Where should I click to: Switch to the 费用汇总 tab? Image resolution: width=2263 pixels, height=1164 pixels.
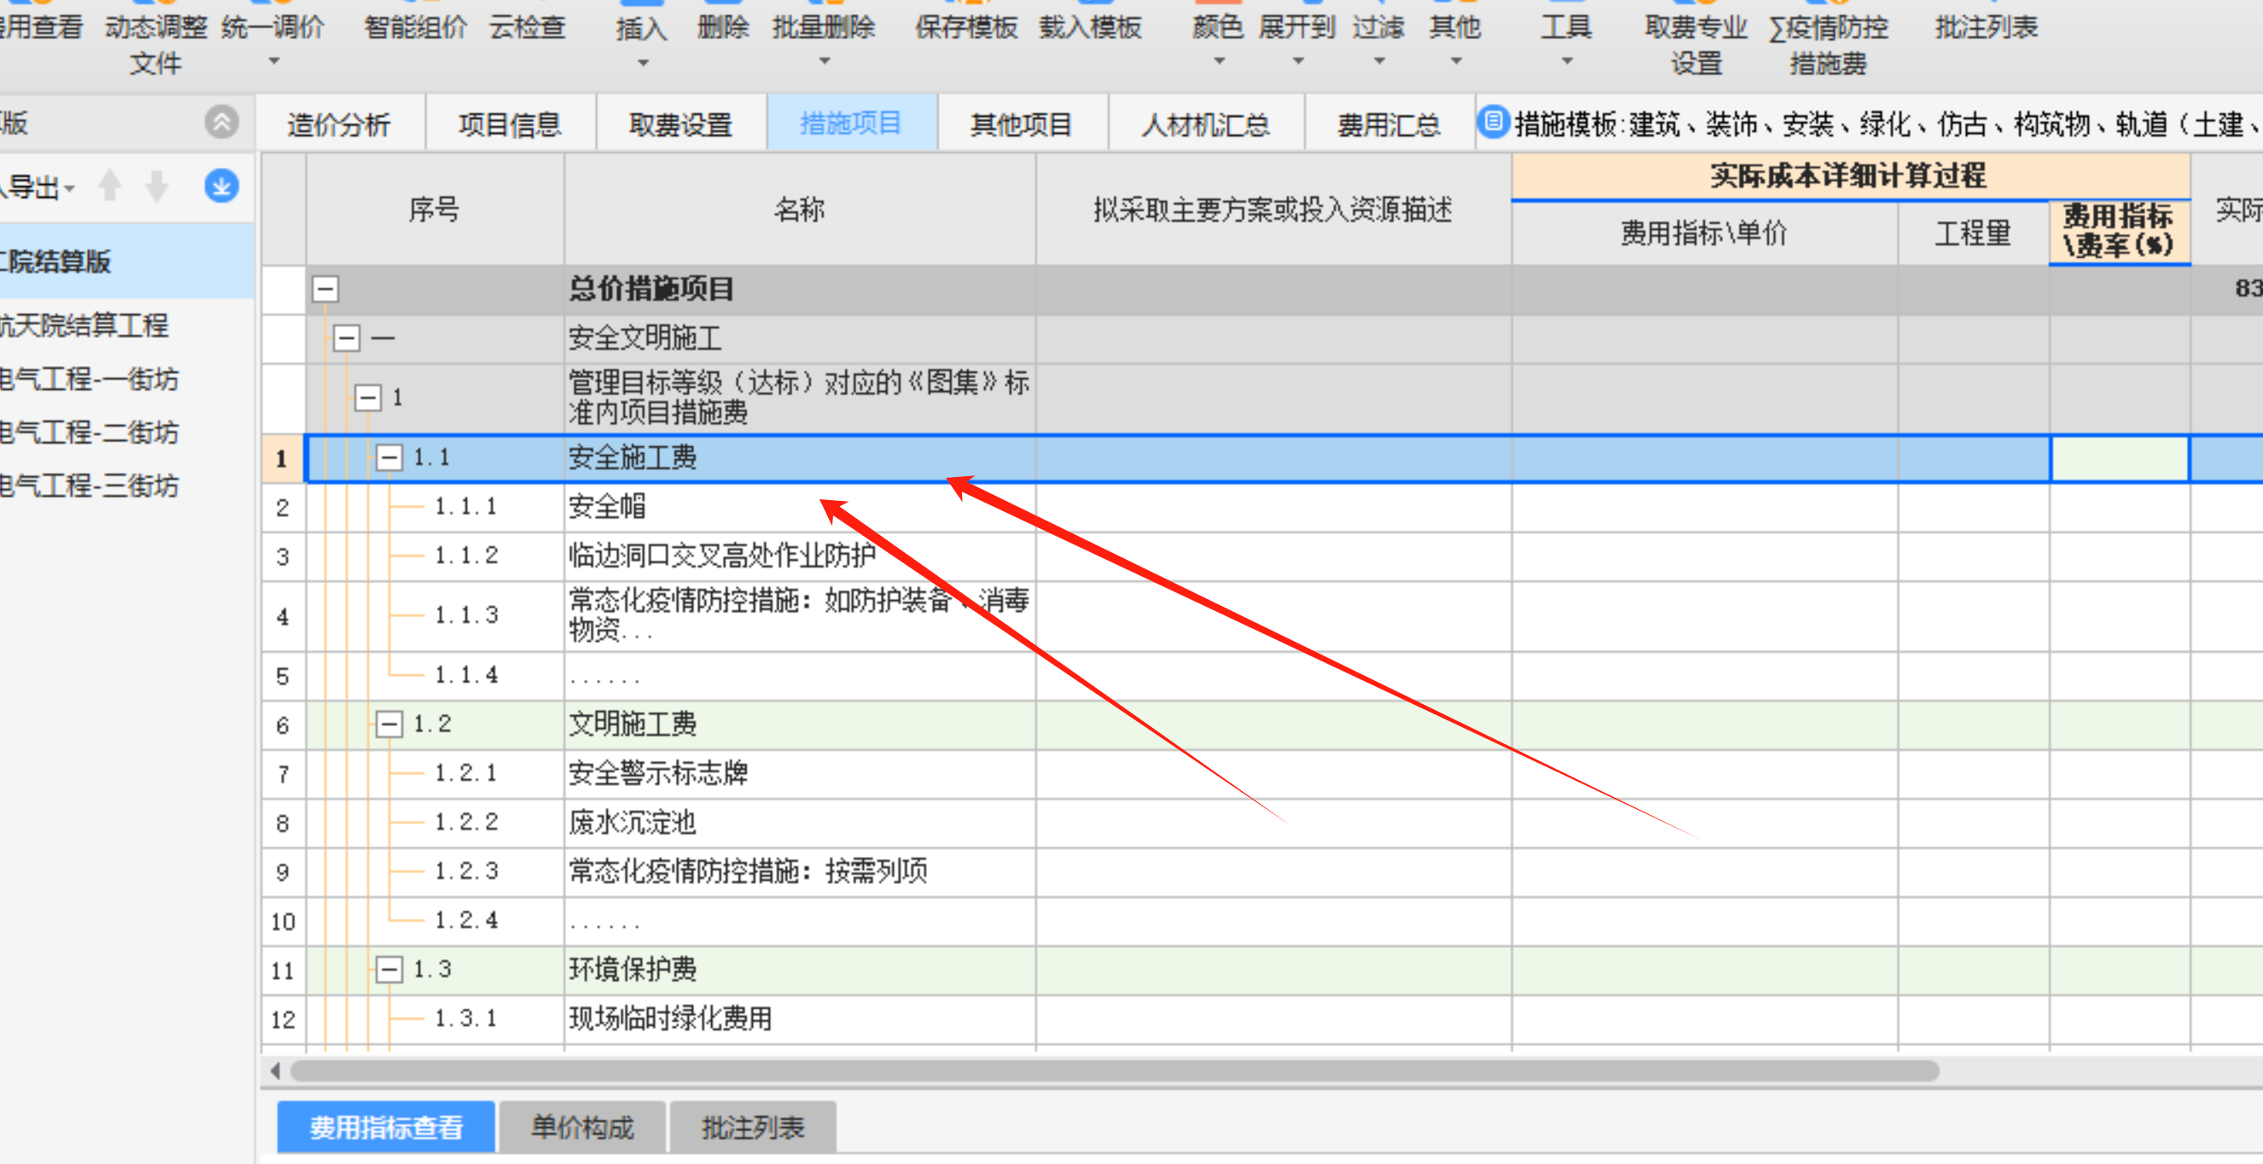(1389, 124)
